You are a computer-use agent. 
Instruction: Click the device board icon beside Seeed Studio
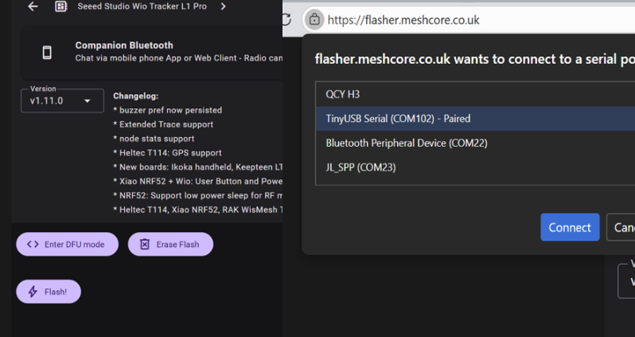pyautogui.click(x=60, y=6)
